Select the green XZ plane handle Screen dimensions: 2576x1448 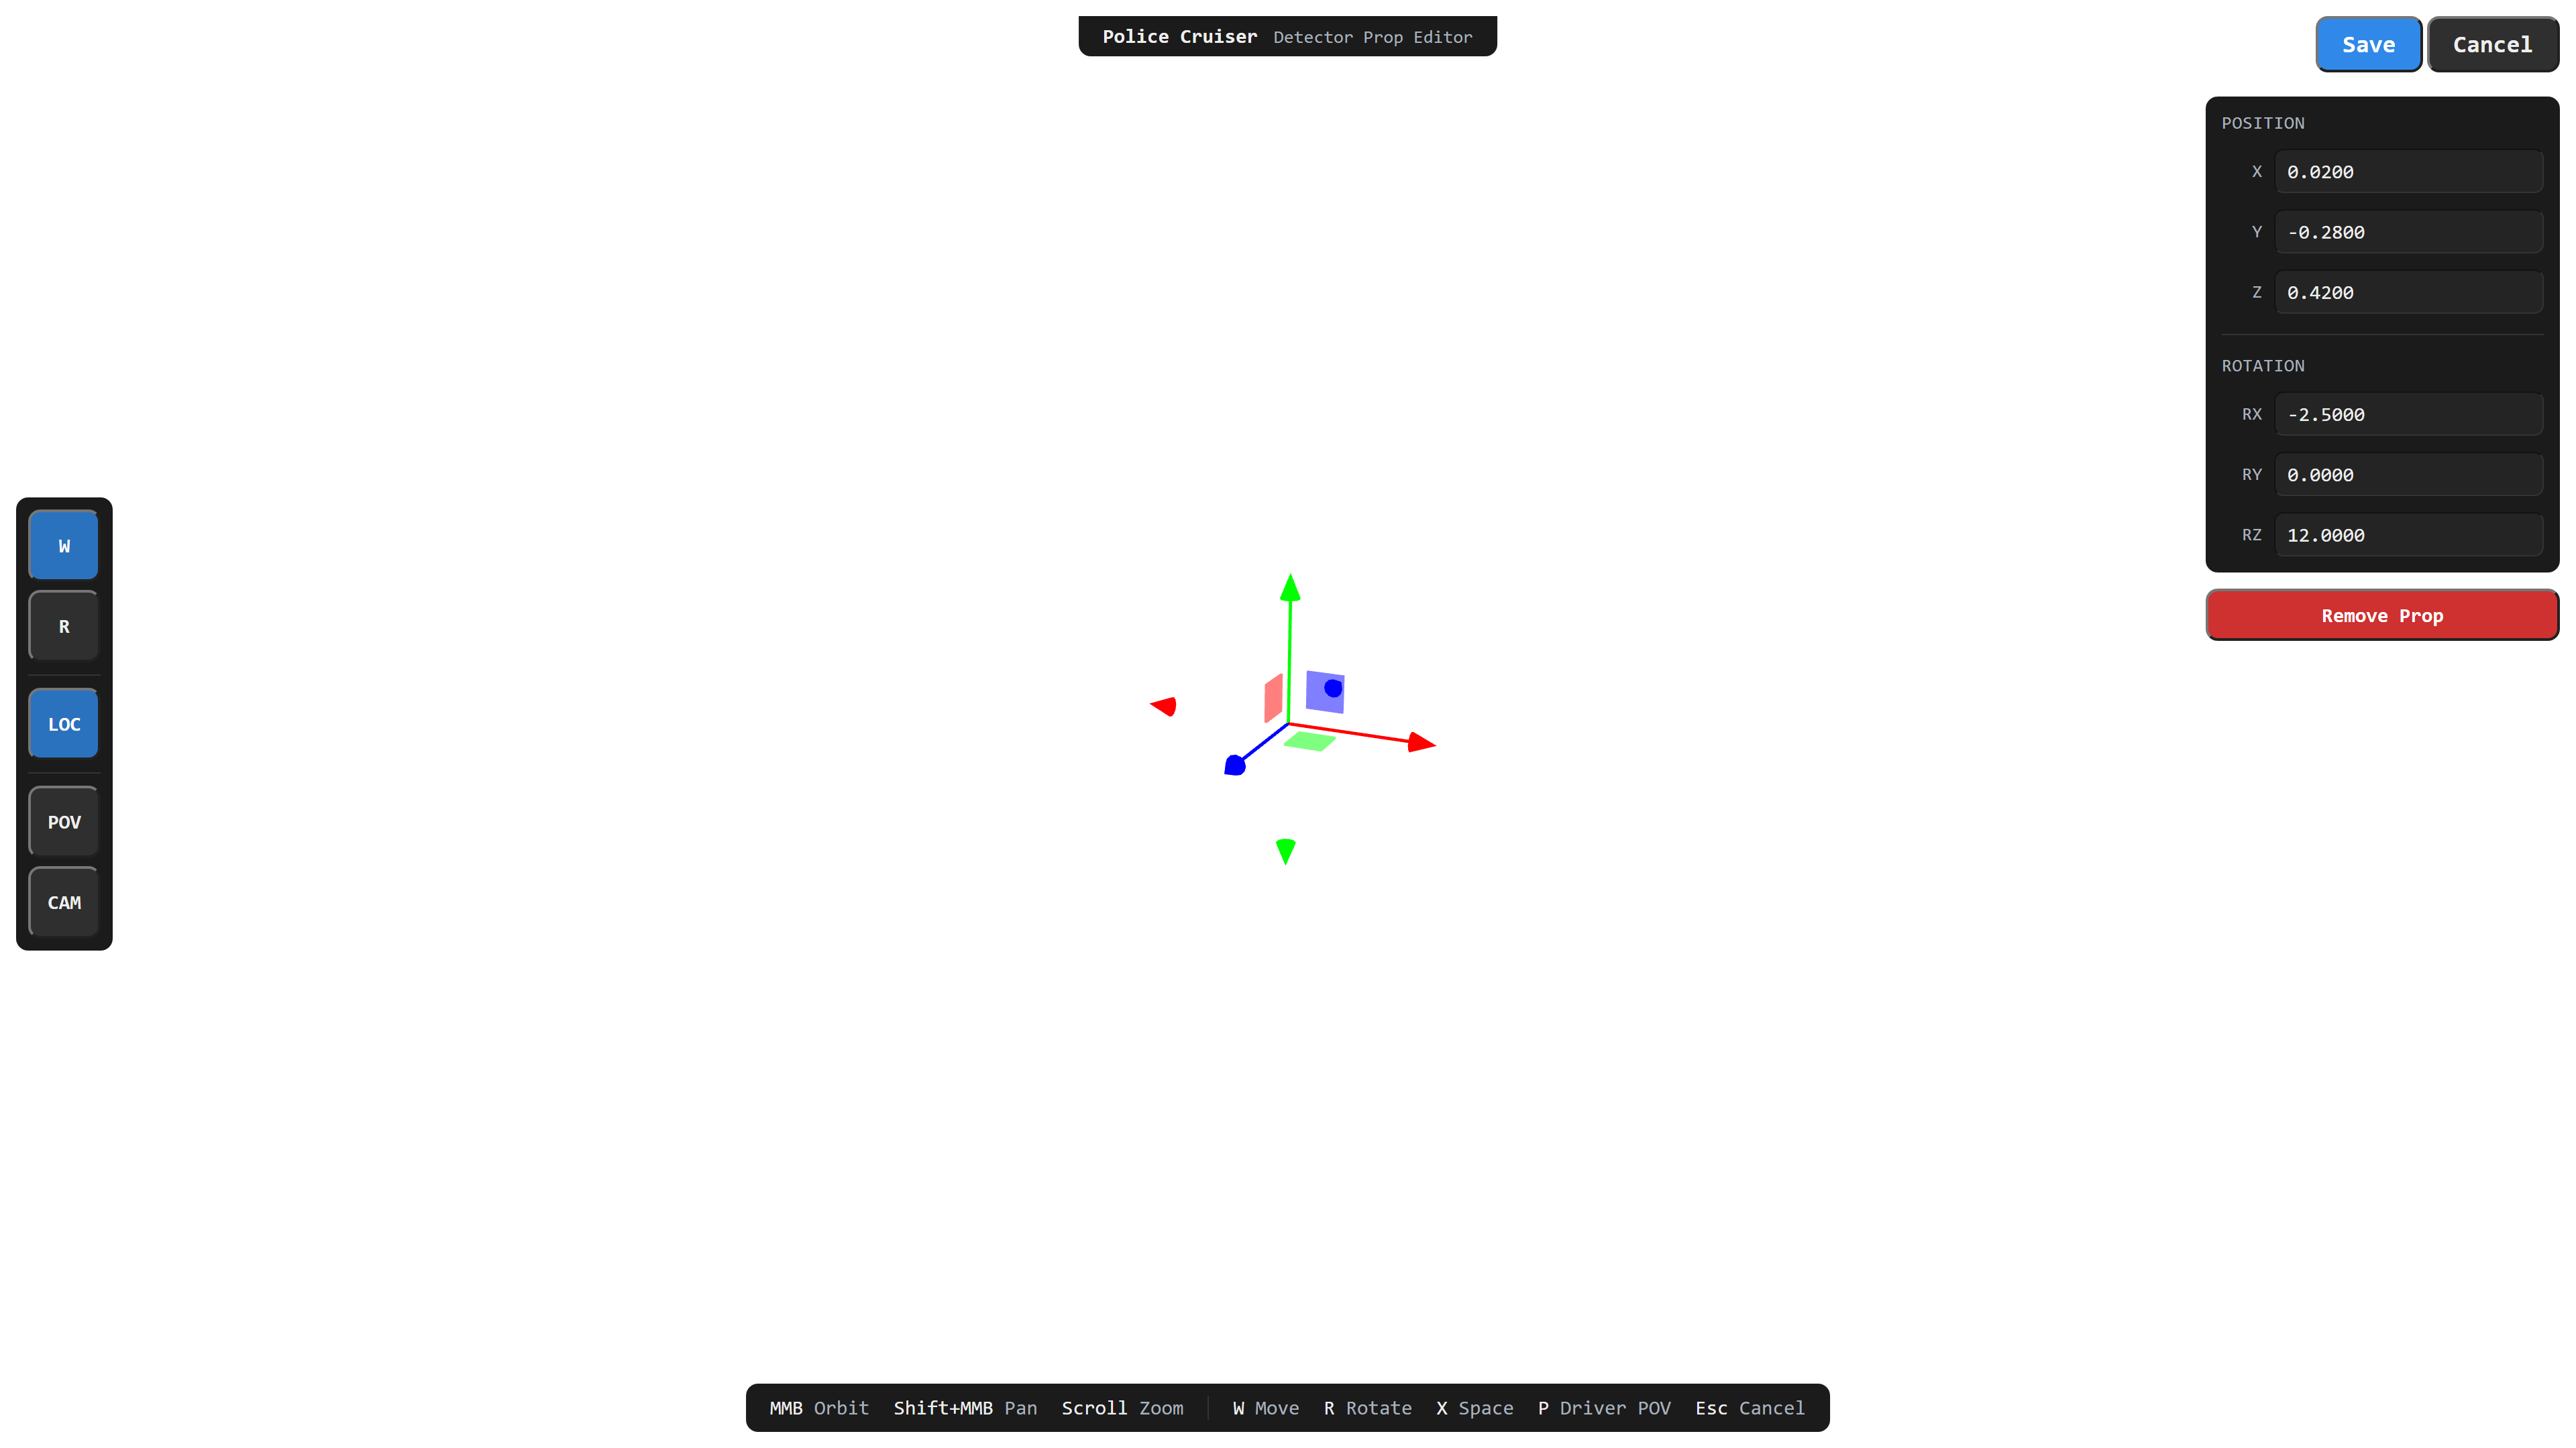click(x=1309, y=741)
